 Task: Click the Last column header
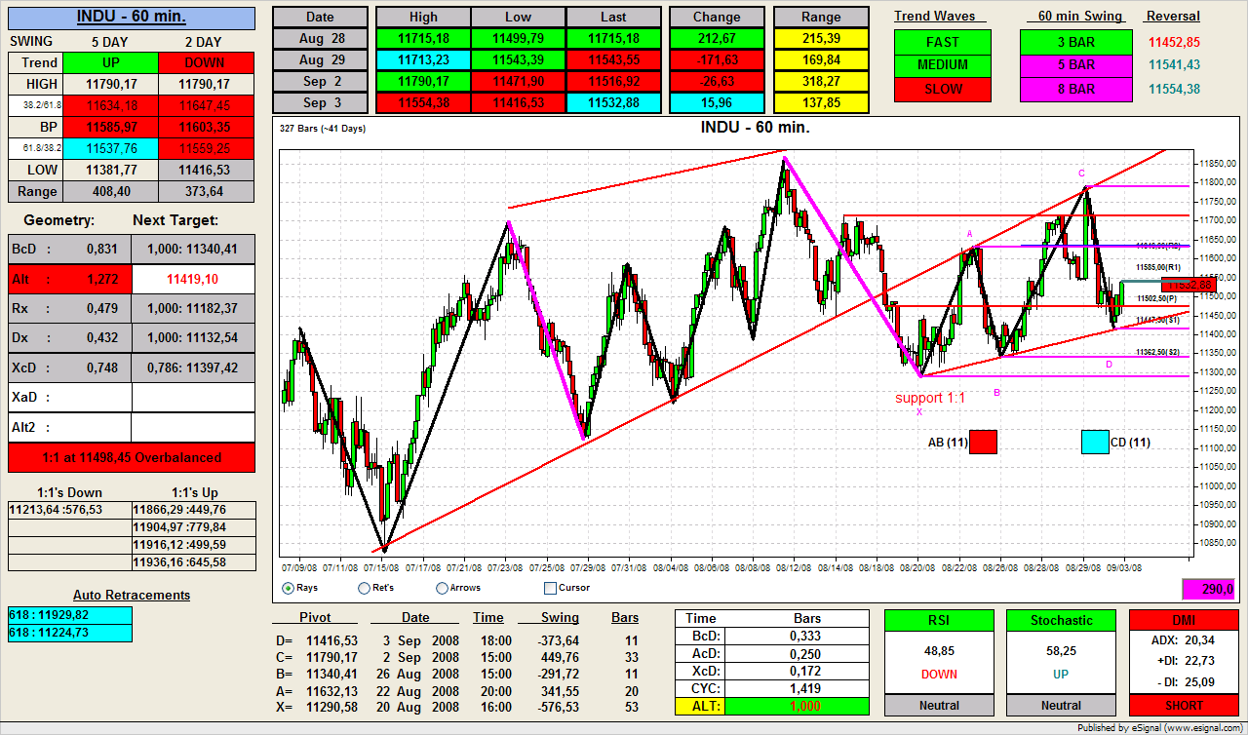point(613,18)
